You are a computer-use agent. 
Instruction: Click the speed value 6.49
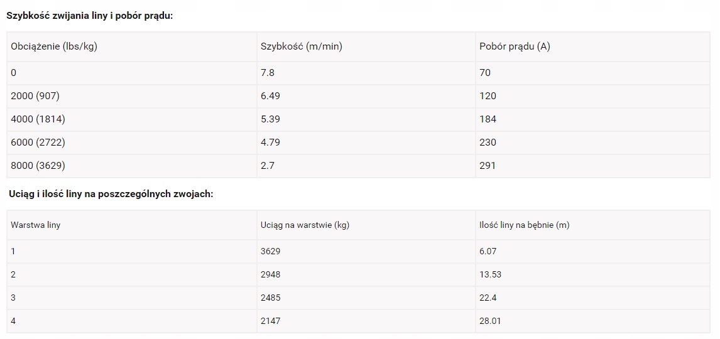pos(271,96)
